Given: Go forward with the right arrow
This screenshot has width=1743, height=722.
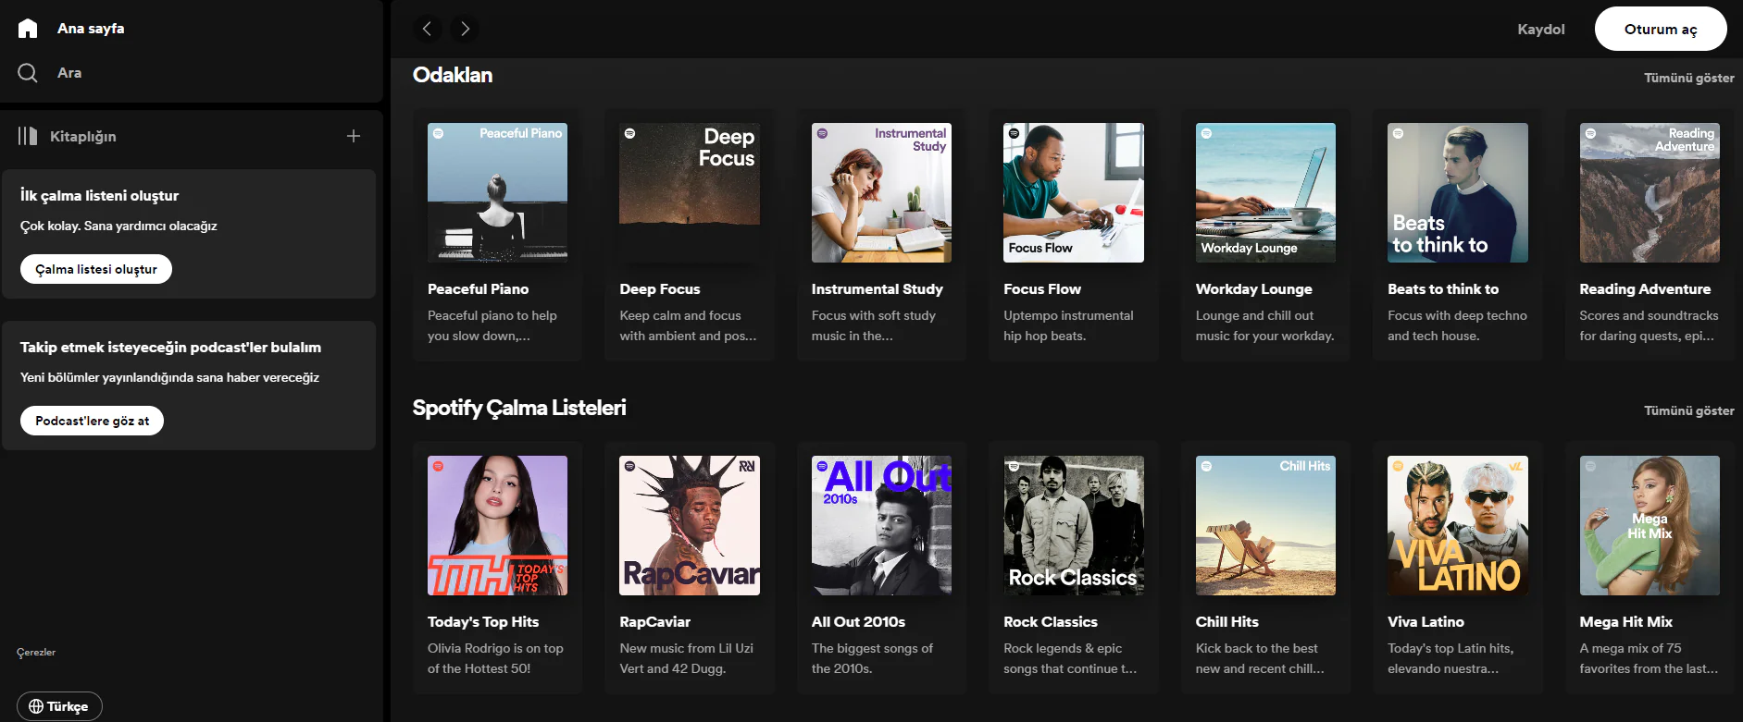Looking at the screenshot, I should [x=466, y=29].
